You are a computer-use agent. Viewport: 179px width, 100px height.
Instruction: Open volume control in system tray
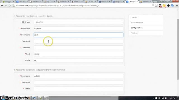(x=166, y=98)
